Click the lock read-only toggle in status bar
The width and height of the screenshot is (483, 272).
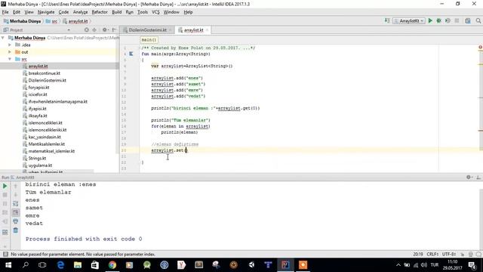[x=463, y=254]
